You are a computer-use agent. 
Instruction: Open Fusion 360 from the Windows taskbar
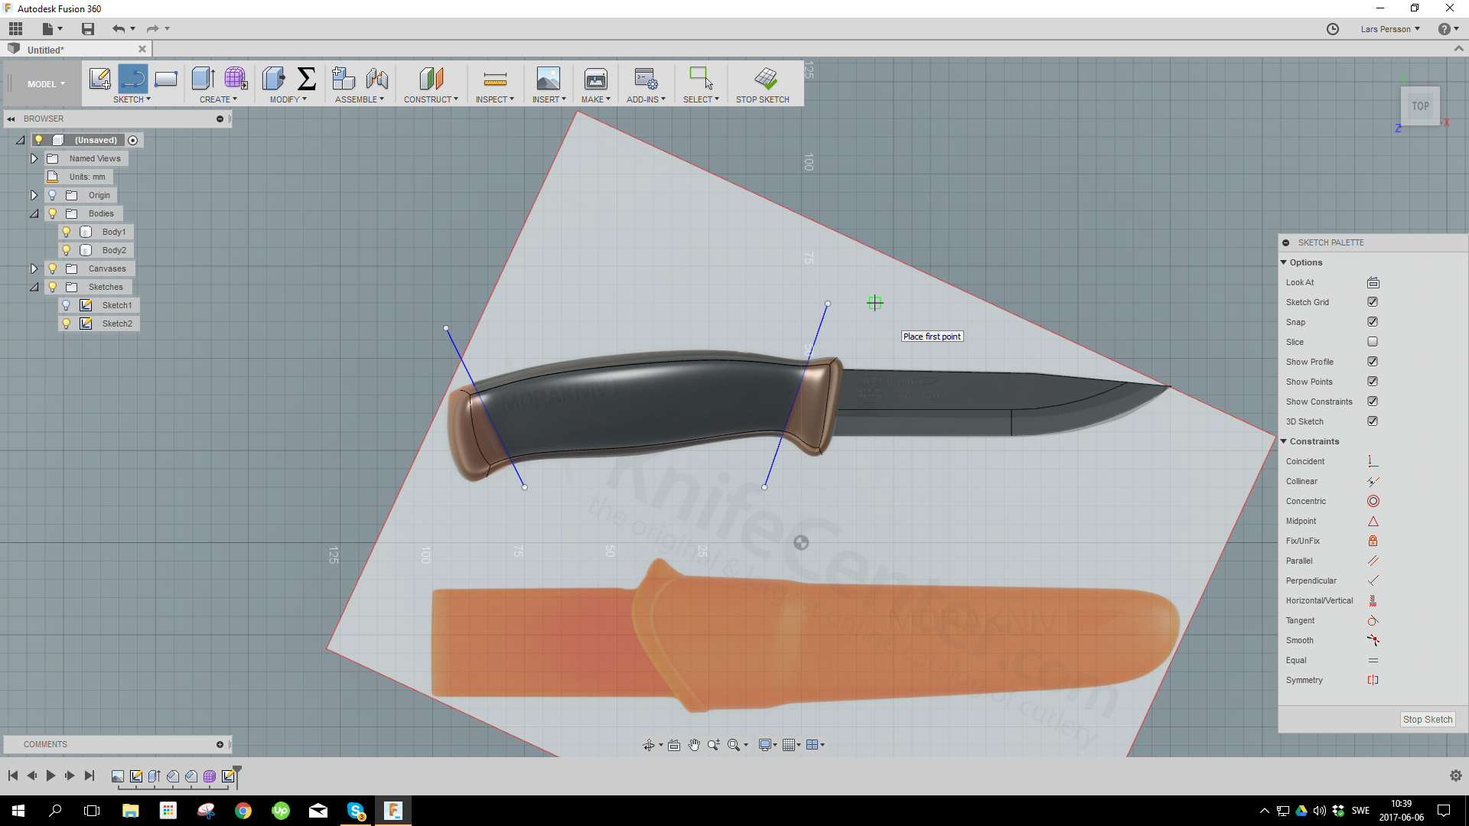(393, 810)
